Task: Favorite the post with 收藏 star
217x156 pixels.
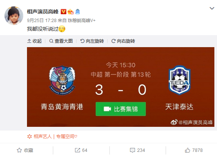Action: [x=25, y=150]
